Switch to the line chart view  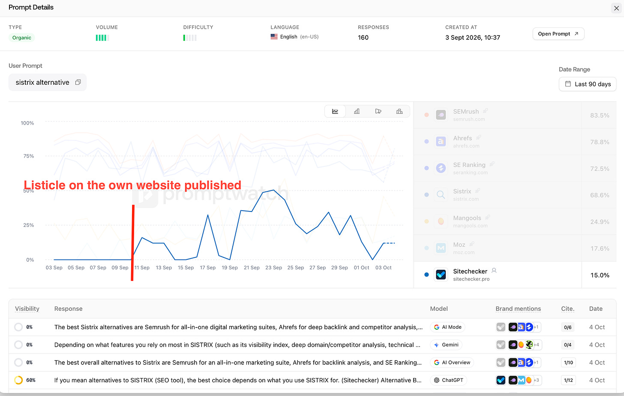tap(335, 111)
